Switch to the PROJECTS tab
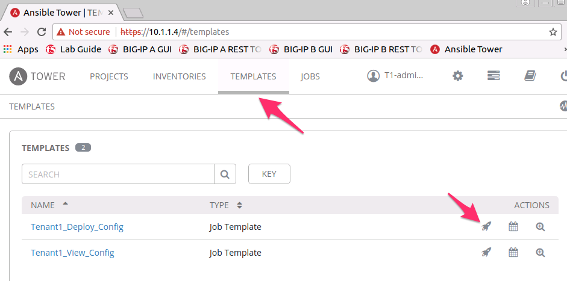 109,76
